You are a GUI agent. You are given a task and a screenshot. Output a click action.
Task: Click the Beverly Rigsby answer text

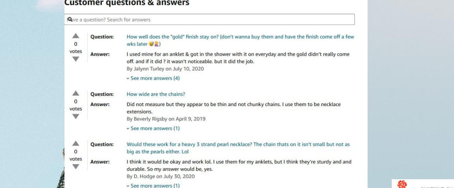[x=234, y=108]
